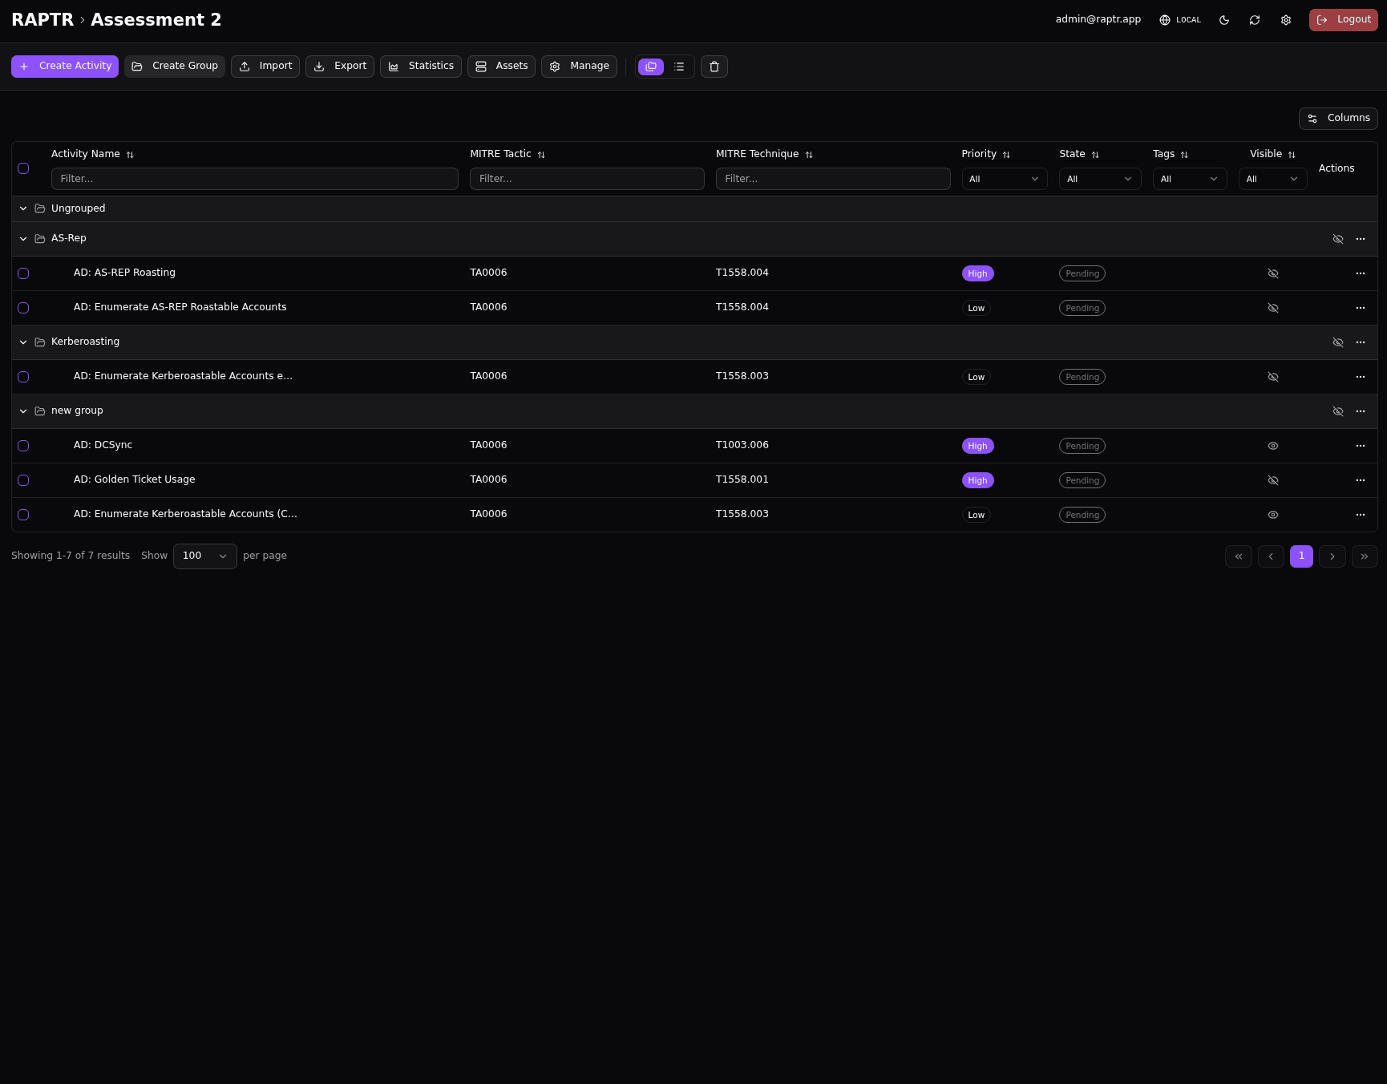This screenshot has width=1387, height=1084.
Task: Switch to list view mode
Action: [678, 67]
